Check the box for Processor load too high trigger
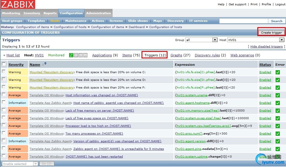 [4, 125]
